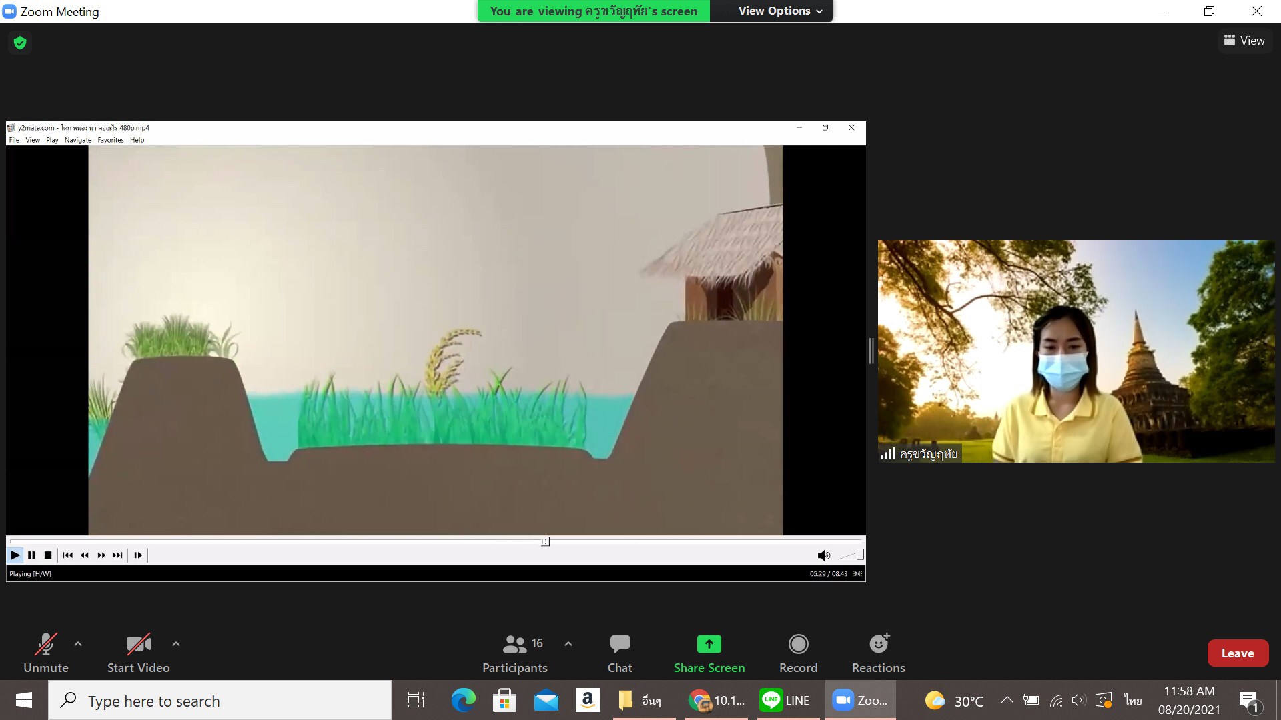Click the pause button in media player
Viewport: 1281px width, 720px height.
(31, 555)
